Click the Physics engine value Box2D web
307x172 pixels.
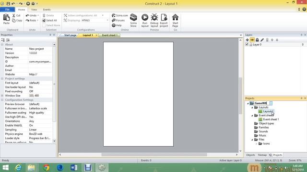[40, 134]
